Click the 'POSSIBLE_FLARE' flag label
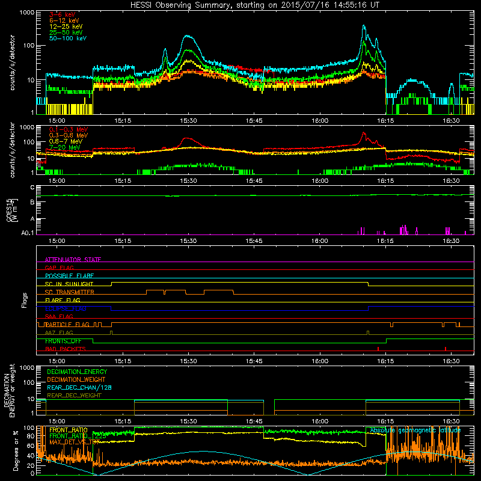Image resolution: width=481 pixels, height=481 pixels. (69, 276)
